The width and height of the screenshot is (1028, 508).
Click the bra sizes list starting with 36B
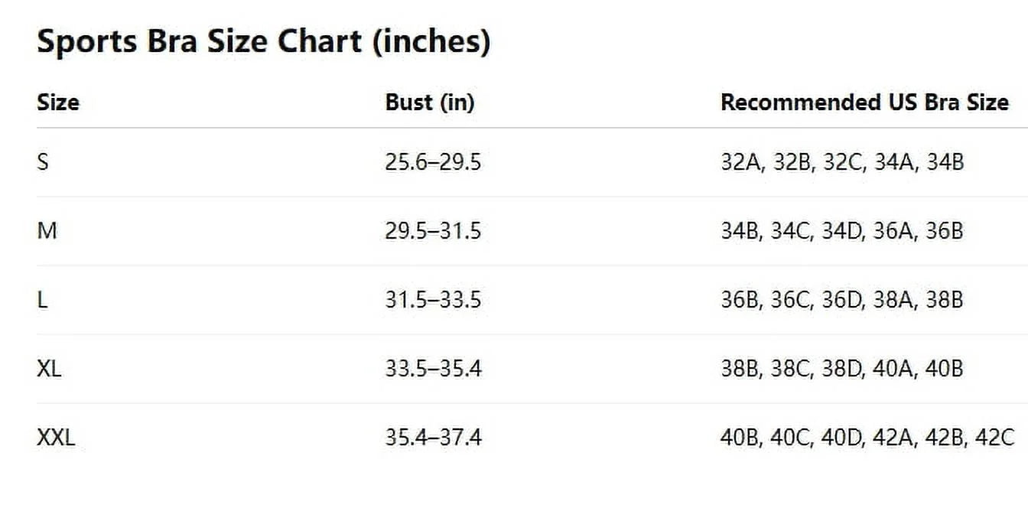841,300
